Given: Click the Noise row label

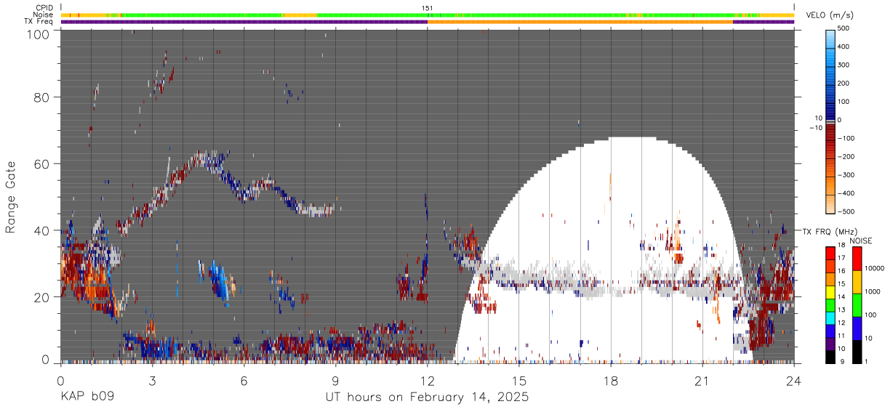Looking at the screenshot, I should [44, 15].
